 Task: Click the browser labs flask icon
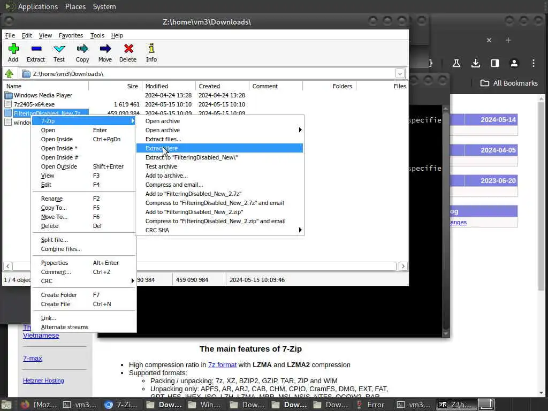pyautogui.click(x=456, y=63)
